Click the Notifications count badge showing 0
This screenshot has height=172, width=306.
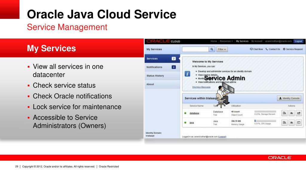pos(174,67)
